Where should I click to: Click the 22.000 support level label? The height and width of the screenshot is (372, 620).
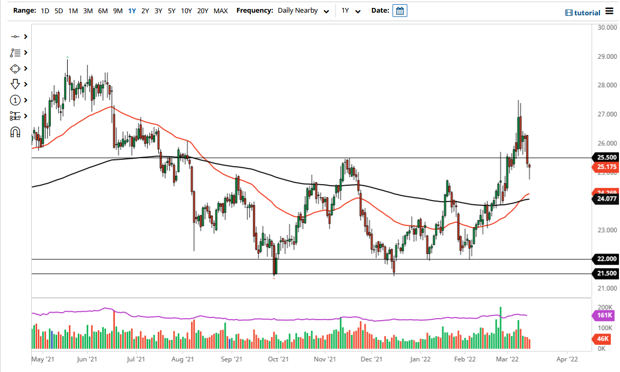pyautogui.click(x=605, y=259)
